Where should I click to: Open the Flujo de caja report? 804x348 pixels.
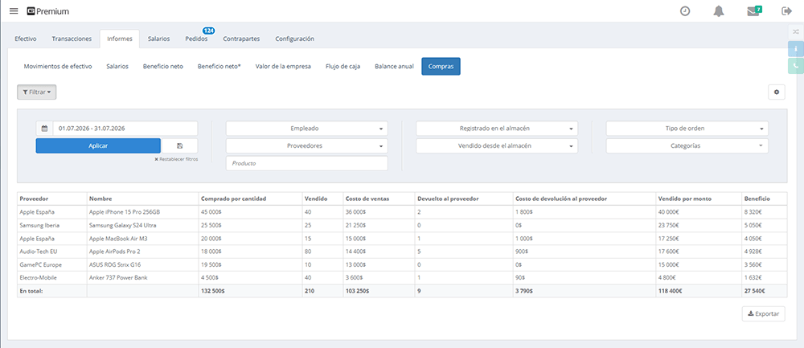(343, 67)
